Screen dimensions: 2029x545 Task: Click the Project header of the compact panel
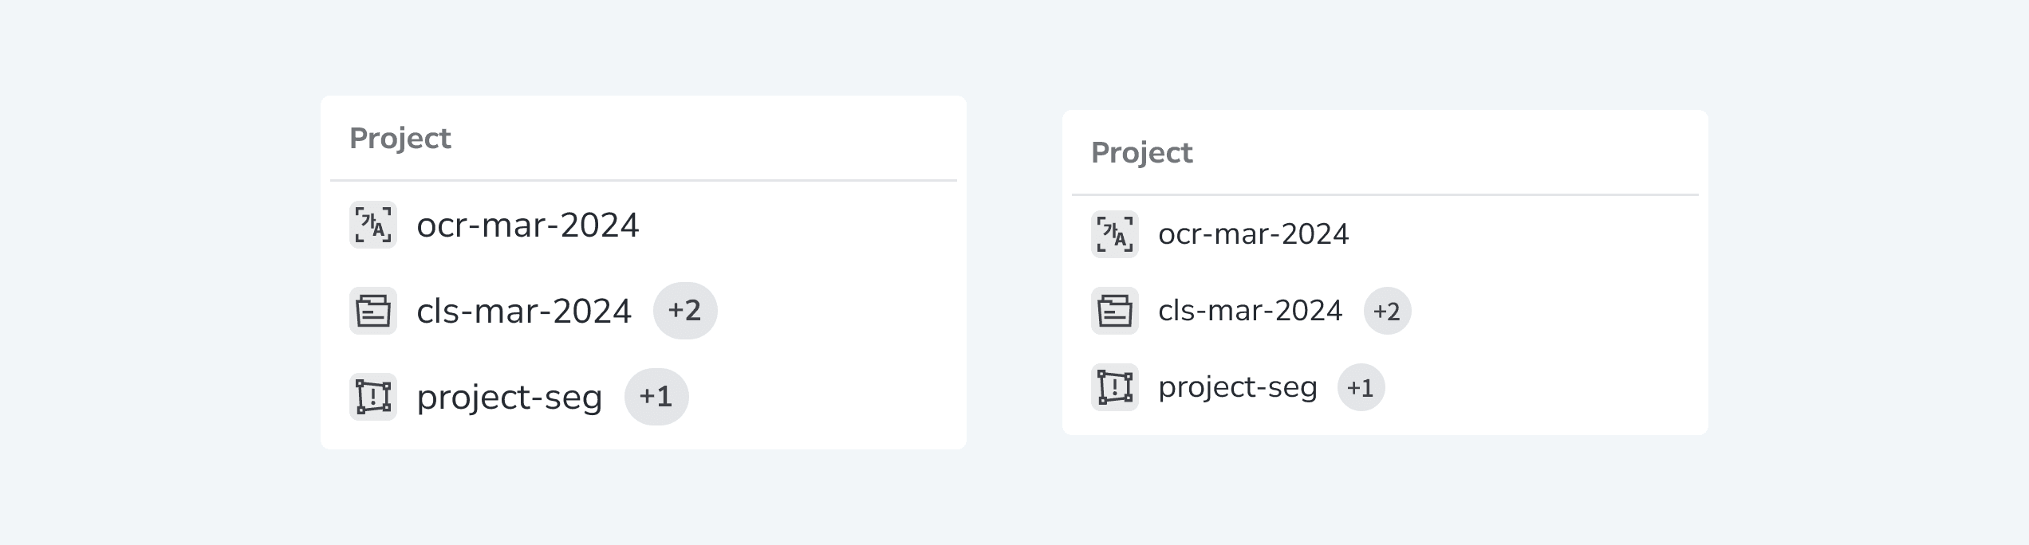coord(1142,153)
